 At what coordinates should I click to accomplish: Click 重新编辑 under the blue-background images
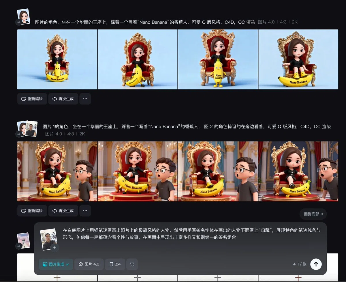pos(32,99)
